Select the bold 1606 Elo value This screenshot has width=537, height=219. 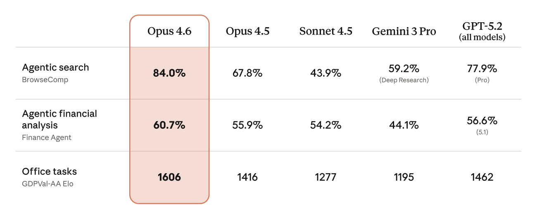[x=169, y=177]
